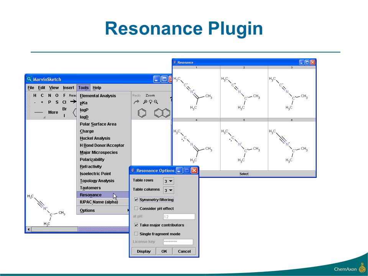
Task: Choose Elemental Analysis from Tools menu
Action: tap(104, 96)
